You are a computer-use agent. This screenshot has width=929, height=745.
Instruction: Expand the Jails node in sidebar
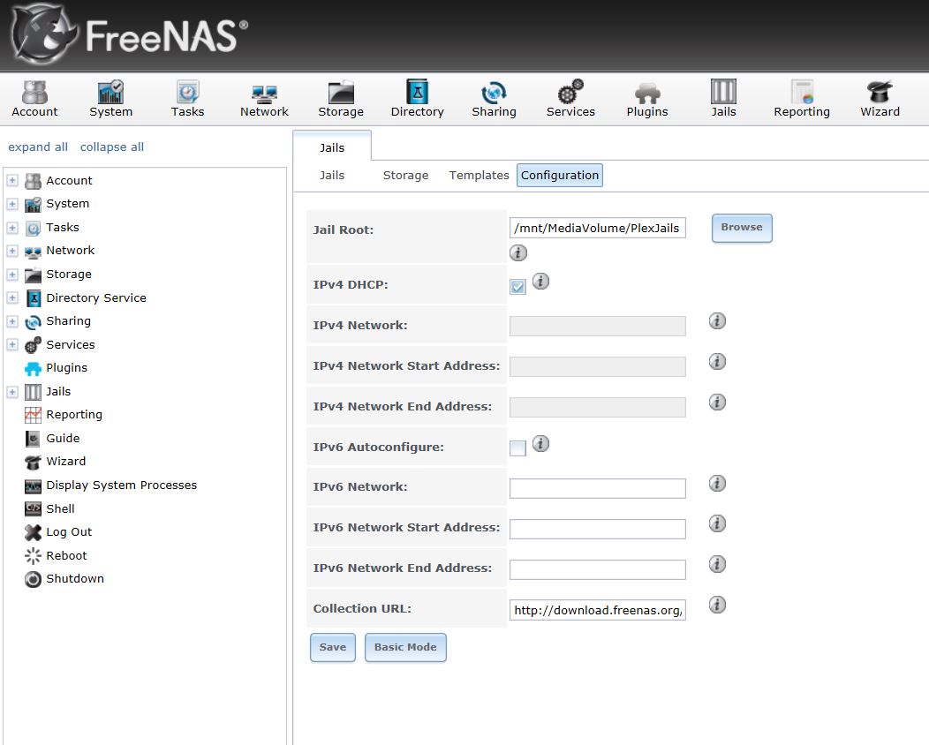pyautogui.click(x=12, y=391)
